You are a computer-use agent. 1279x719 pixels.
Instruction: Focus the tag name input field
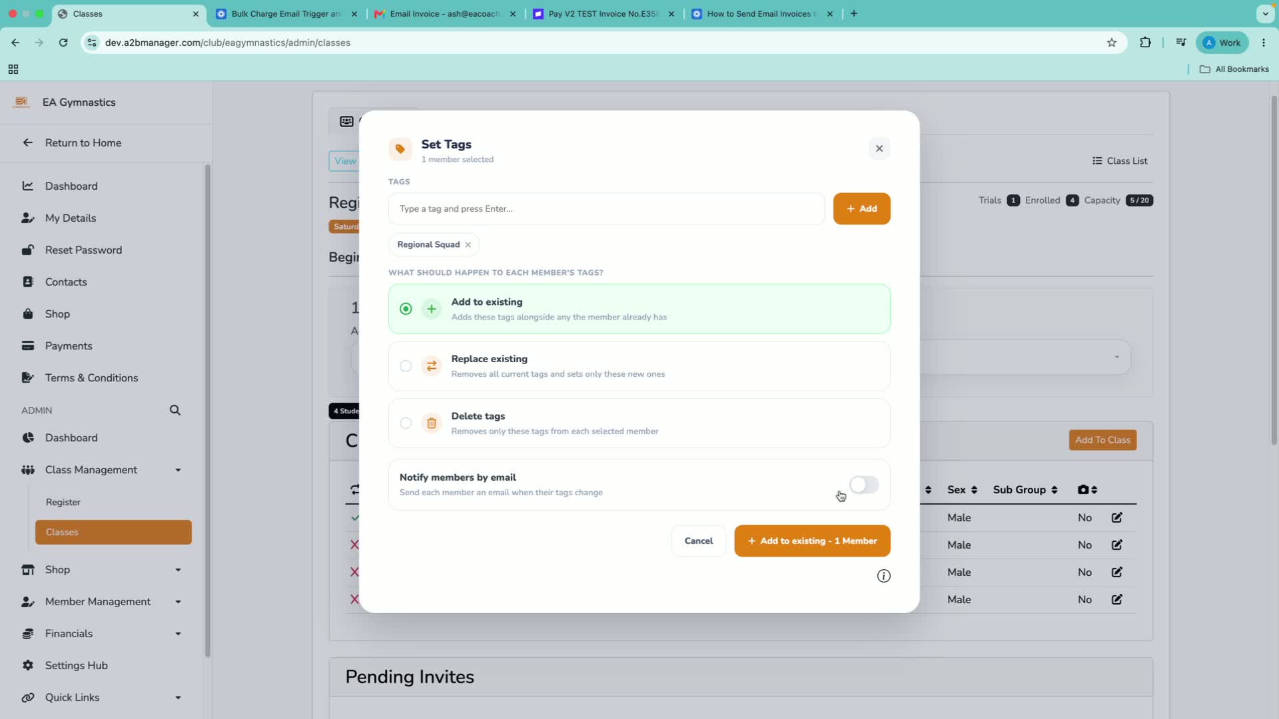(x=606, y=209)
